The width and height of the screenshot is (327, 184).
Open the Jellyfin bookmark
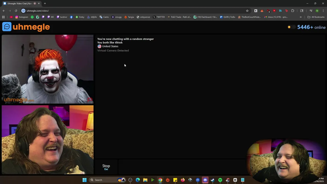pyautogui.click(x=92, y=17)
